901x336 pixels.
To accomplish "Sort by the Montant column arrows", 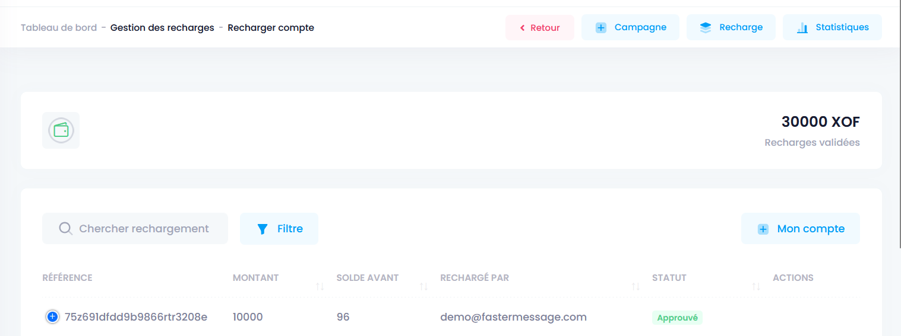I will click(x=320, y=286).
